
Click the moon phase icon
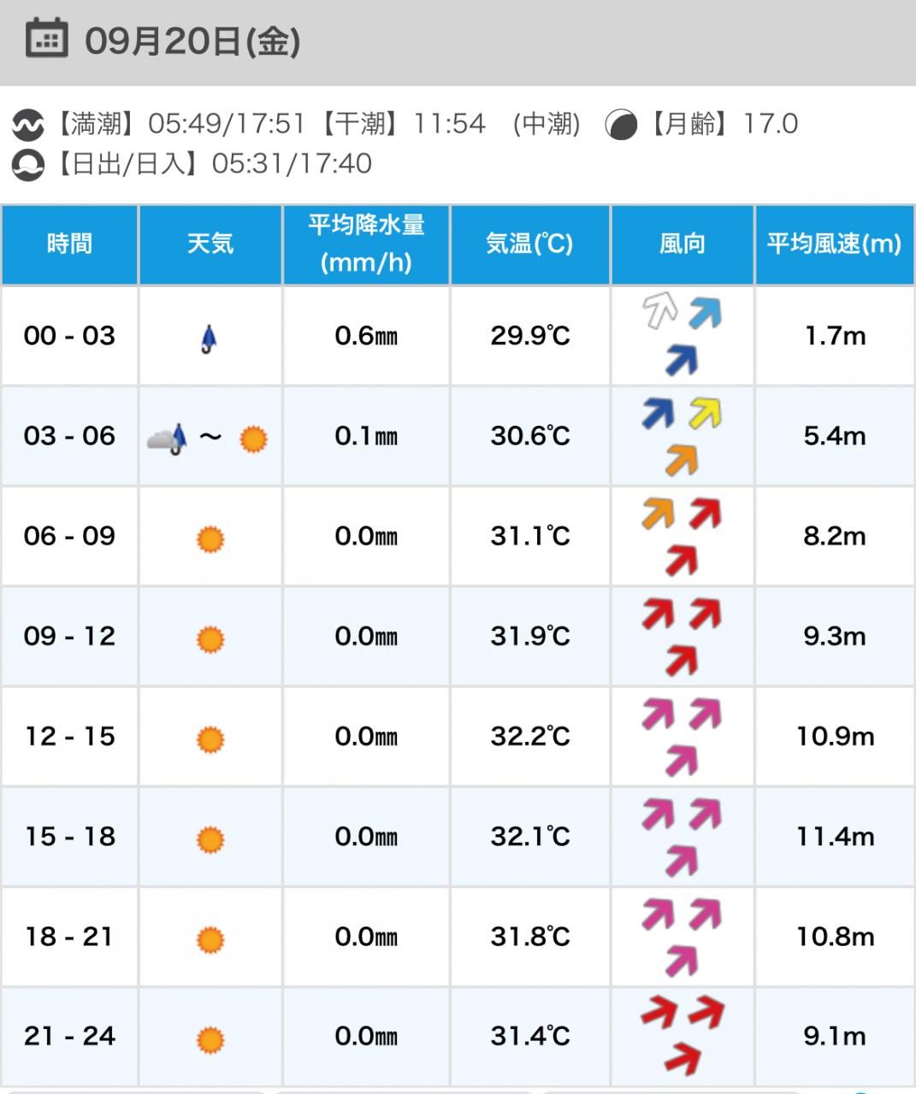pyautogui.click(x=621, y=126)
